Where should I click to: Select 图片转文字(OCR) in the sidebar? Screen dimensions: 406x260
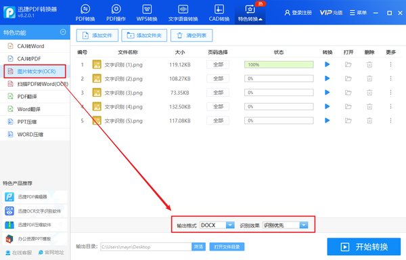(35, 71)
